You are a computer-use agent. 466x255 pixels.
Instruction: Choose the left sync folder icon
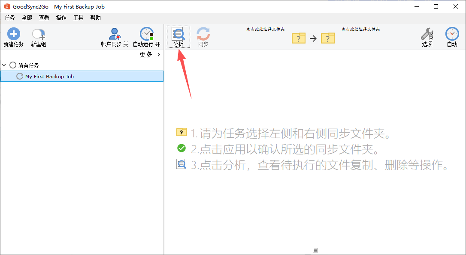(x=299, y=38)
